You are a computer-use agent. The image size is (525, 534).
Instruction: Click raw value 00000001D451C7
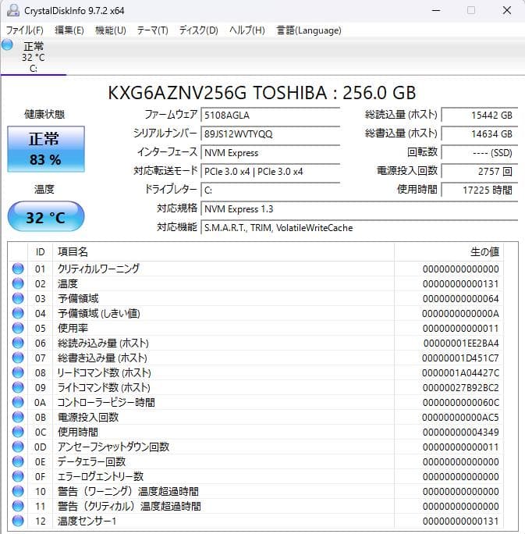(x=460, y=358)
